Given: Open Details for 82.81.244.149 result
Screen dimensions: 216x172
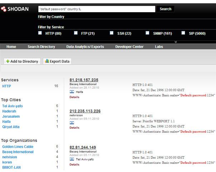Looking at the screenshot, I should coord(74,164).
